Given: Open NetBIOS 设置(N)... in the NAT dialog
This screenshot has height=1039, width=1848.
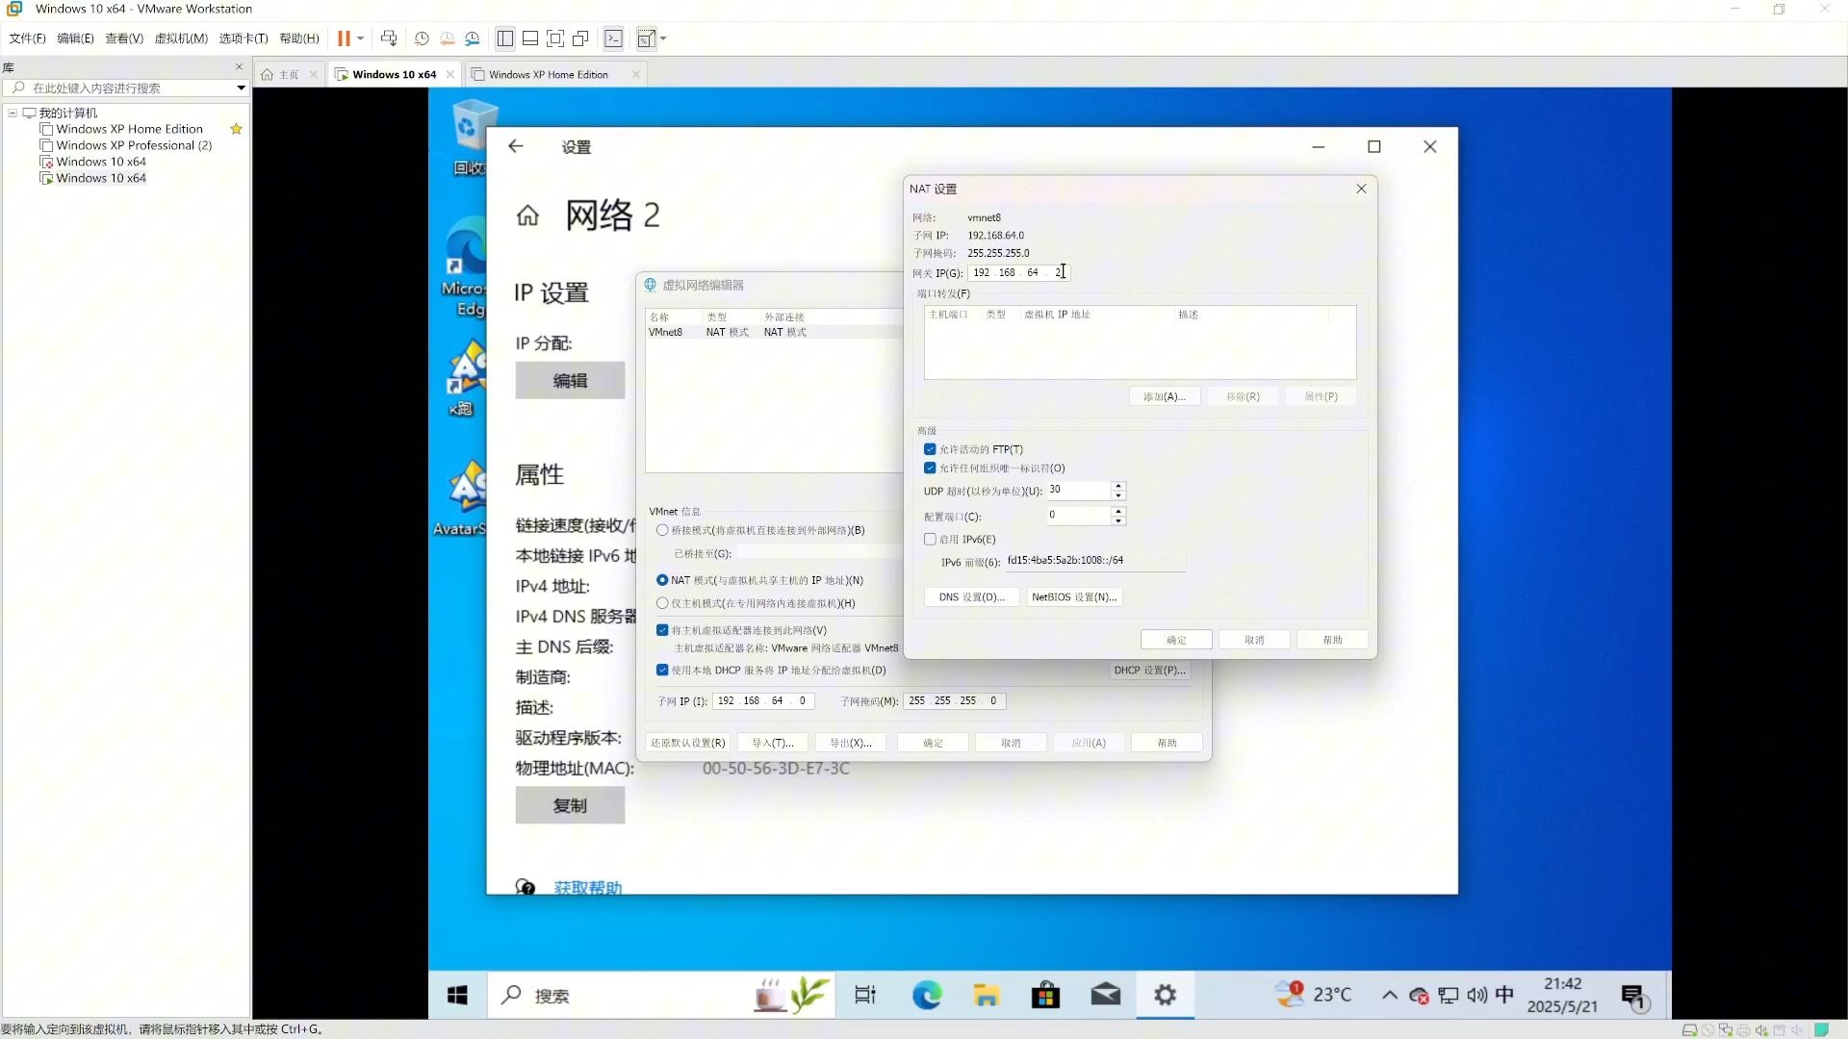Looking at the screenshot, I should [1074, 597].
